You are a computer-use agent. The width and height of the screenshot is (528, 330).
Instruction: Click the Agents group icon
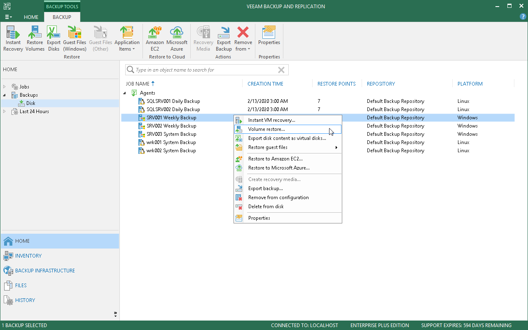(x=134, y=93)
